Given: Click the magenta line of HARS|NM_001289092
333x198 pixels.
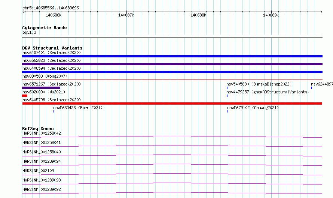Looking at the screenshot, I should coord(172,193).
